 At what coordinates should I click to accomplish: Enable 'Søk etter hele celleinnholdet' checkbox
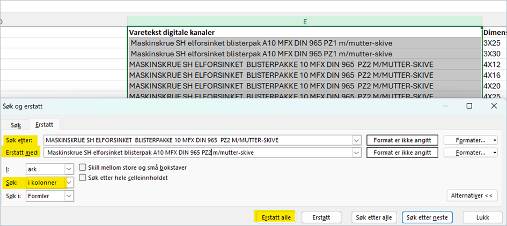click(83, 177)
